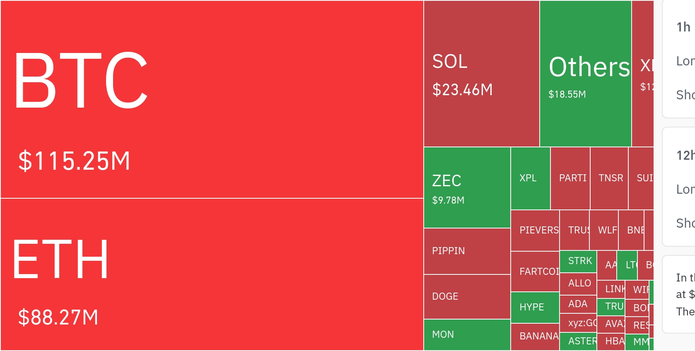This screenshot has width=695, height=351.
Task: Select the green MON tile
Action: point(467,334)
